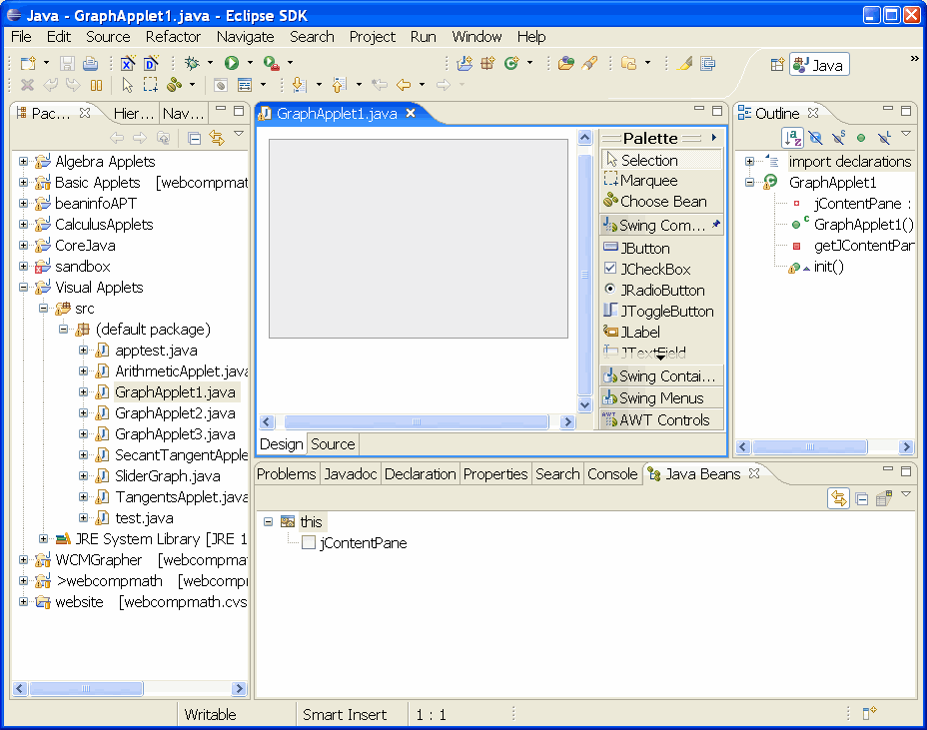Open External Tools run icon with toolbox

tap(271, 63)
